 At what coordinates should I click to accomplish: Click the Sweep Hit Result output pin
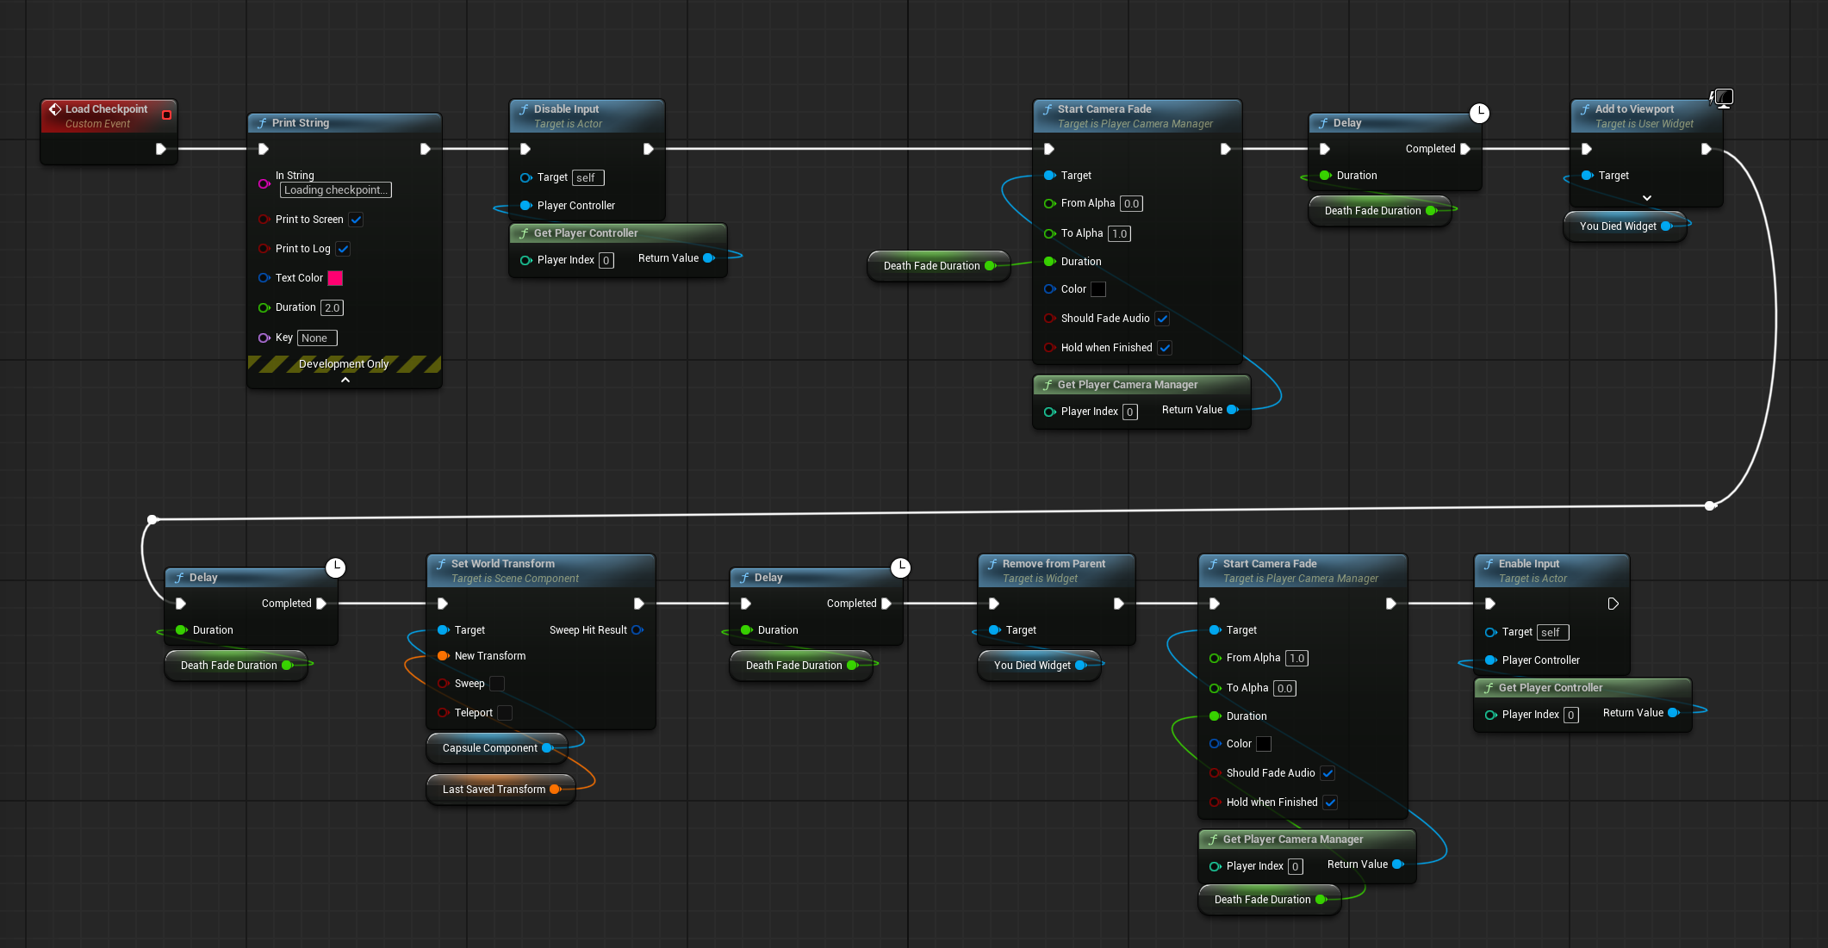click(x=637, y=630)
